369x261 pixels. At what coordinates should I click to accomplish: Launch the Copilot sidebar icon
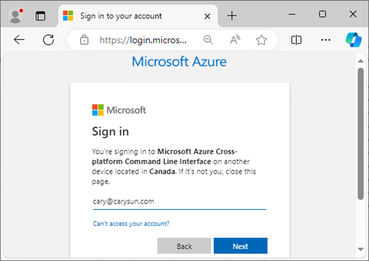pos(354,40)
